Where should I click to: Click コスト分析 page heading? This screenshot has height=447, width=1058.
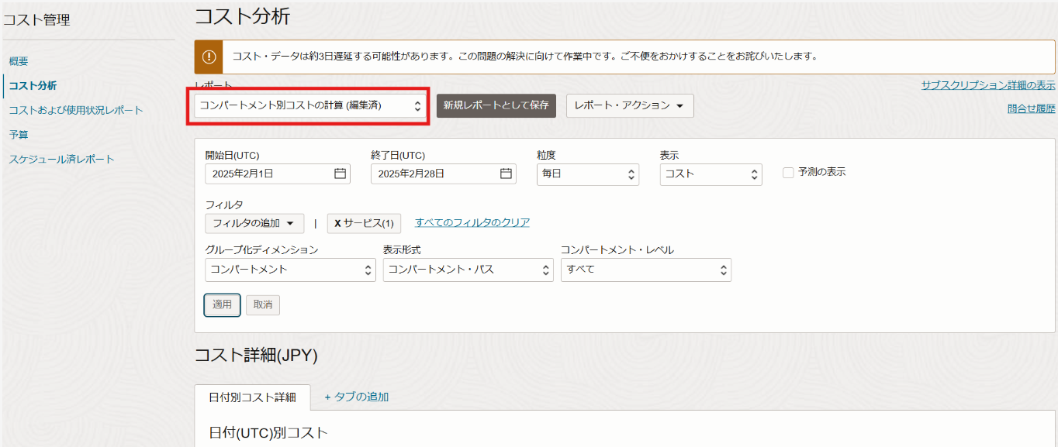[242, 16]
